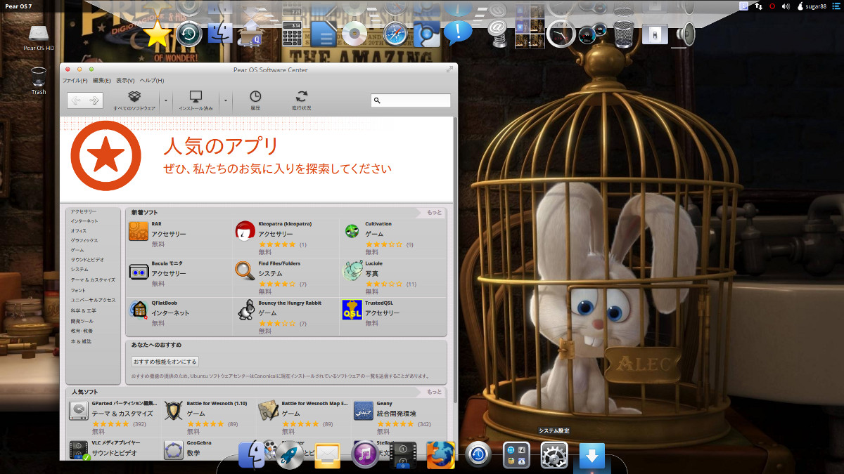The width and height of the screenshot is (844, 474).
Task: Turn on recommendations (おすすめ機能をオンにする)
Action: pos(165,362)
